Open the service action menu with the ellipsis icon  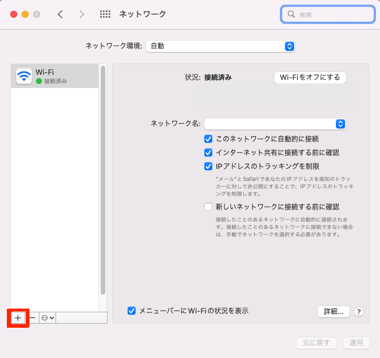coord(47,317)
